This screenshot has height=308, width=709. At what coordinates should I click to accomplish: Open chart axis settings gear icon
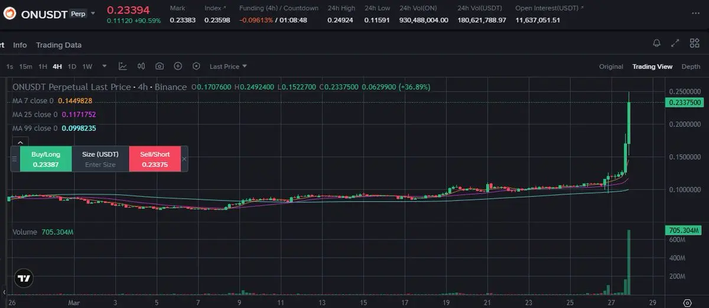[x=687, y=302]
